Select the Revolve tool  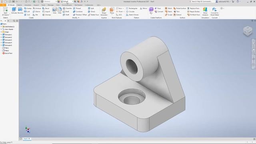point(20,11)
